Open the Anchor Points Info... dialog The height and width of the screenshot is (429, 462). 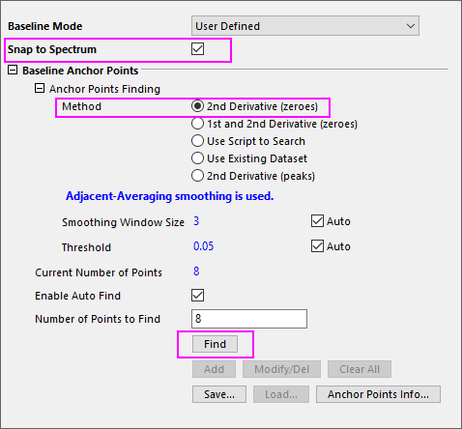tap(378, 394)
